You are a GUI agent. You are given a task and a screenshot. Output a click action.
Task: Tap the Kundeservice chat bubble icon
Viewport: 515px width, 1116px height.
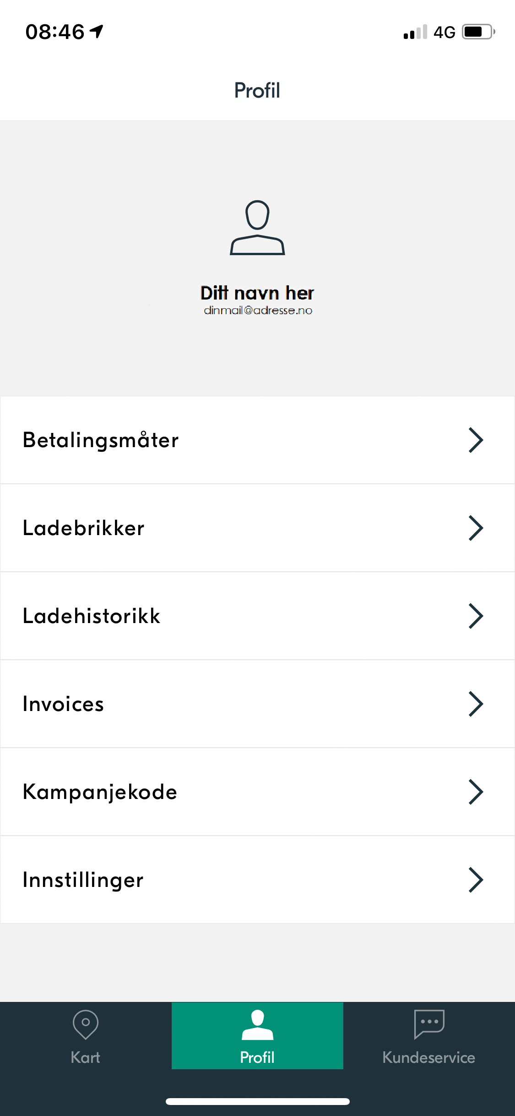pyautogui.click(x=429, y=1024)
